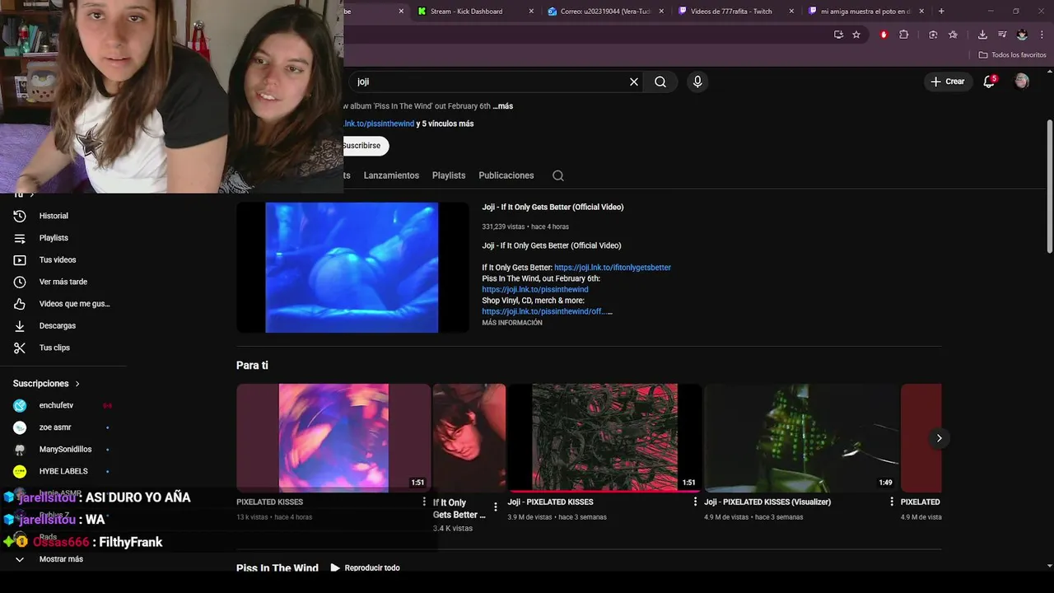Open the browser extensions puzzle icon
Viewport: 1054px width, 593px height.
[x=903, y=35]
